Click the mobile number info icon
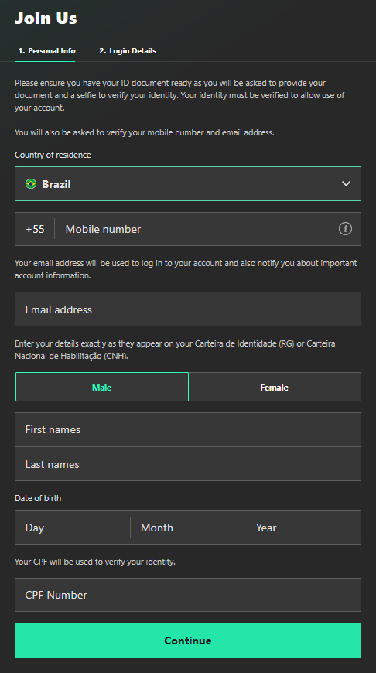The width and height of the screenshot is (376, 673). pyautogui.click(x=345, y=229)
